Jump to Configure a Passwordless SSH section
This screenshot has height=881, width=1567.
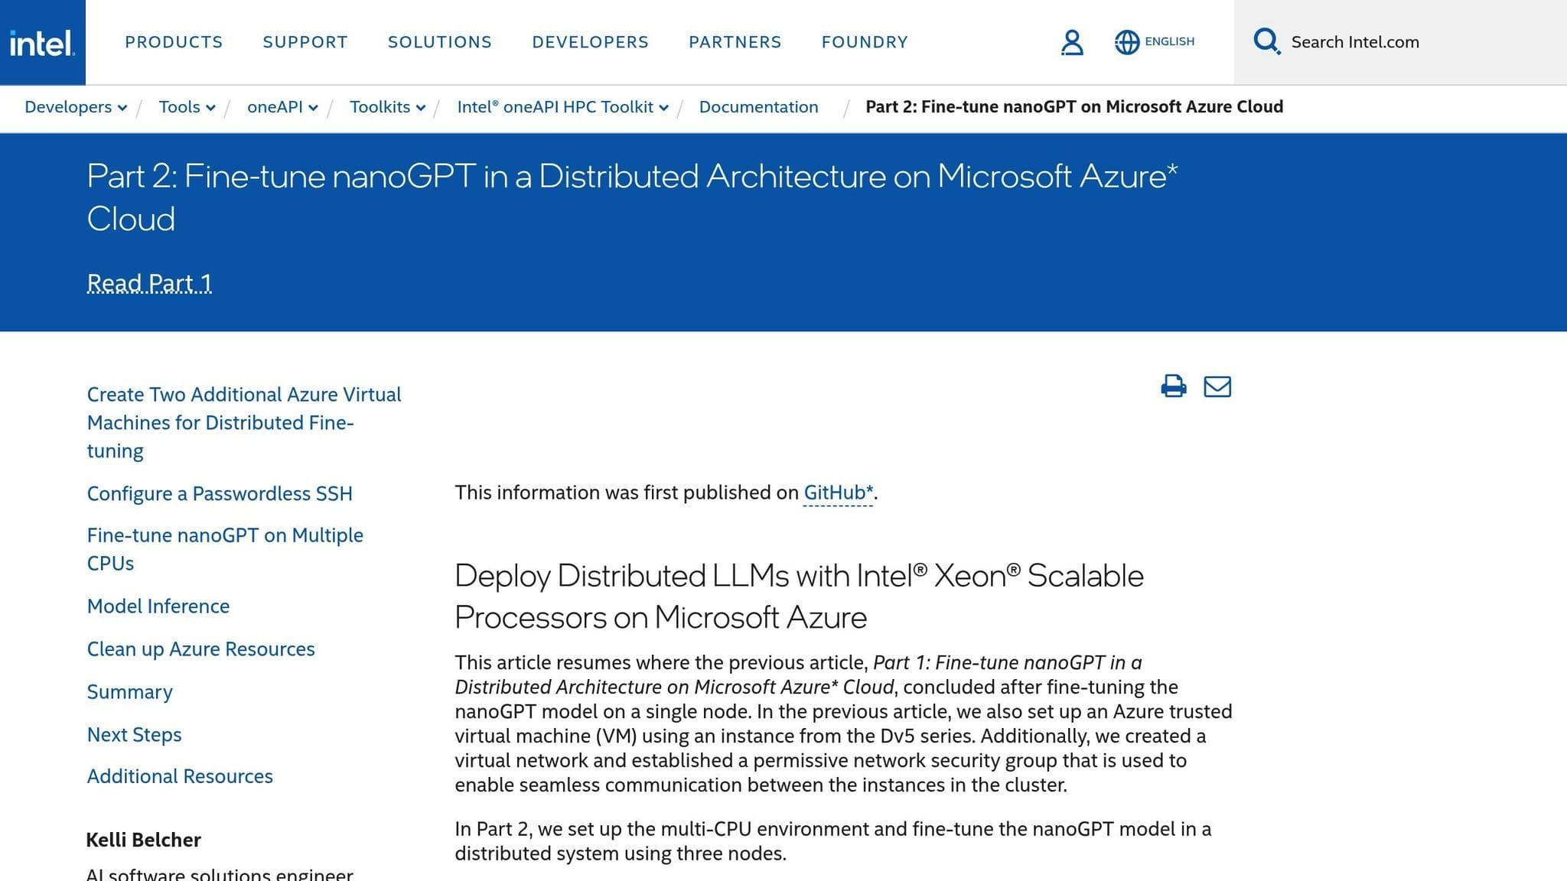[x=220, y=493]
